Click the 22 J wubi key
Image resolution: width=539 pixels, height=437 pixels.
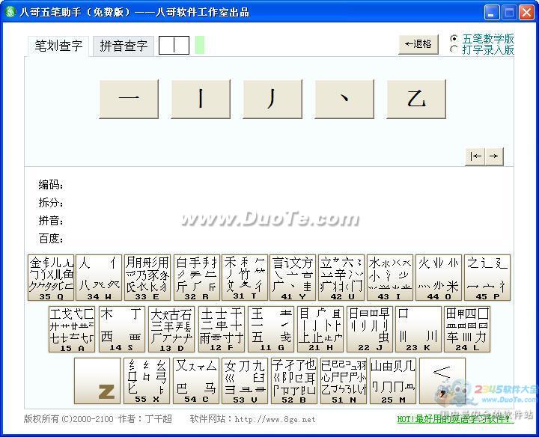pos(370,329)
